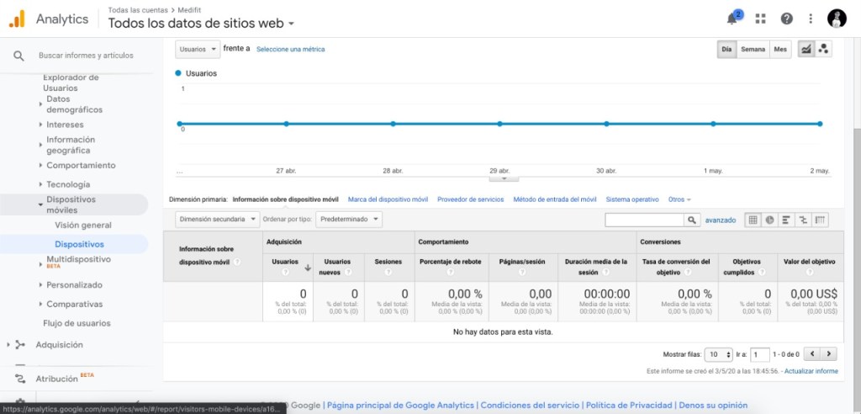Viewport: 861px width, 414px height.
Task: Select Sistema operativo dimension
Action: pyautogui.click(x=632, y=199)
